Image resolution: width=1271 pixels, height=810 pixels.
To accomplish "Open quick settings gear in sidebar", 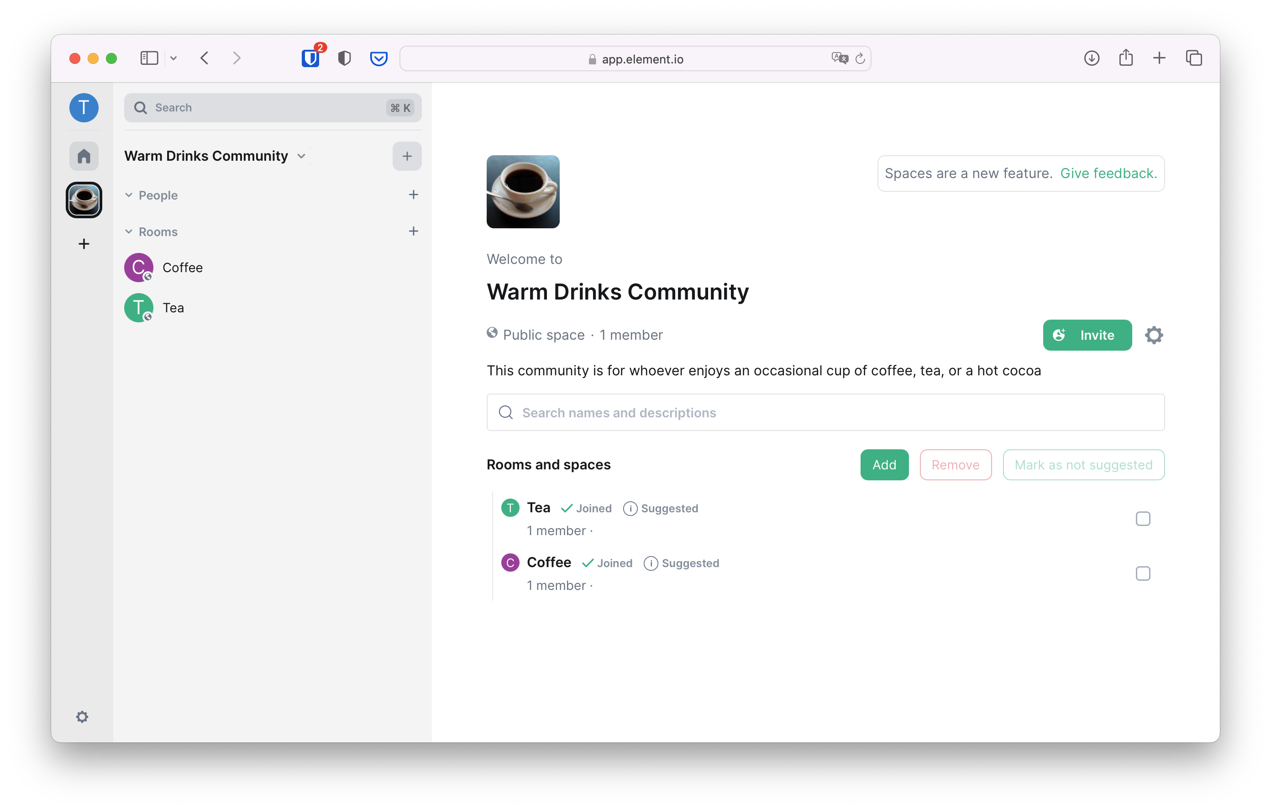I will pyautogui.click(x=82, y=717).
